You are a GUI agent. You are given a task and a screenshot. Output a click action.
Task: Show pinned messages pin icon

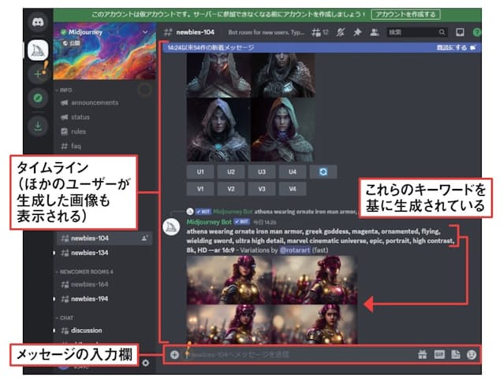(x=357, y=32)
